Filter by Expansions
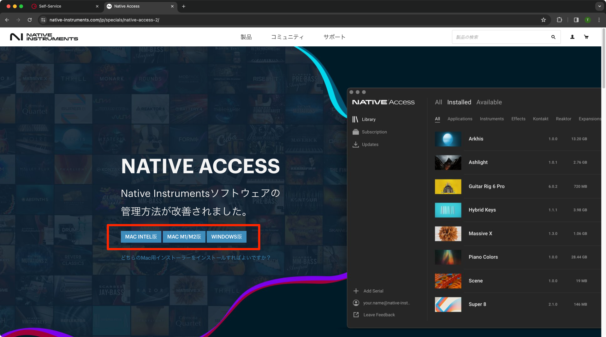Screen dimensions: 606x337 590,119
